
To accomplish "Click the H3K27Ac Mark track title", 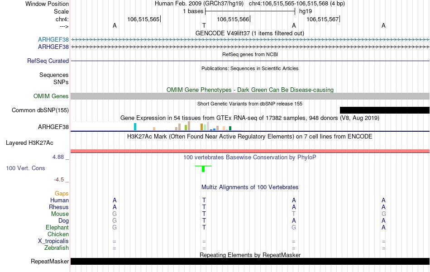I will (249, 137).
